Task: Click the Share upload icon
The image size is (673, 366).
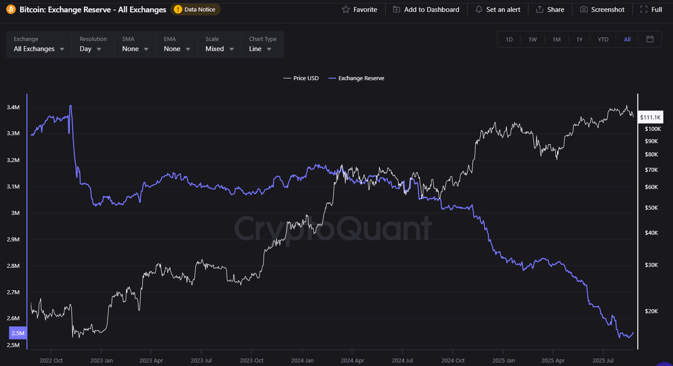Action: 539,9
